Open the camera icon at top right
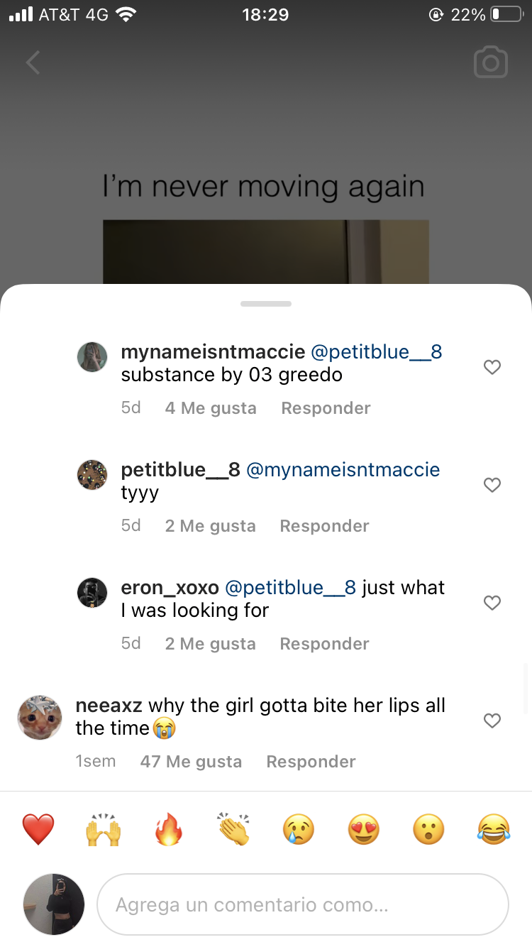This screenshot has width=532, height=947. [x=491, y=63]
